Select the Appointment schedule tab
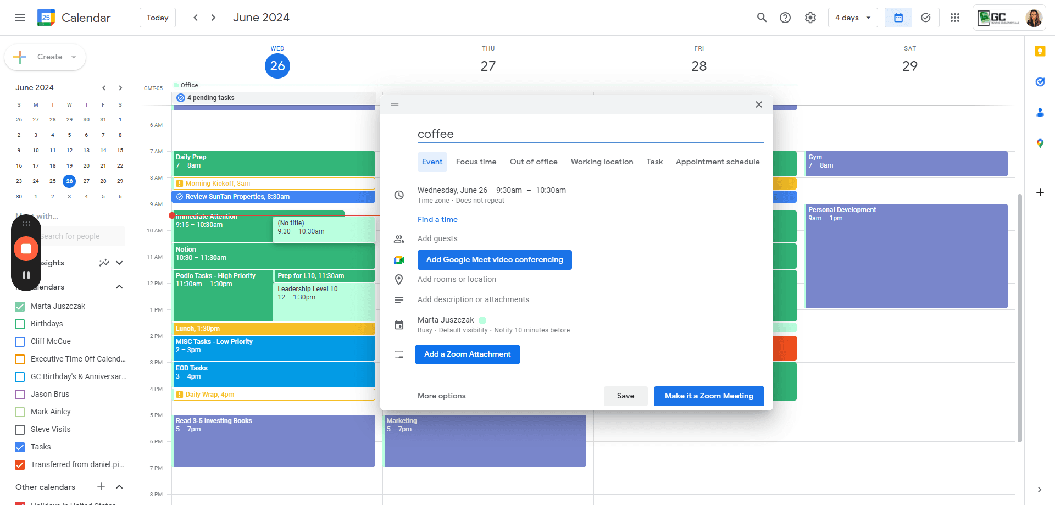Viewport: 1055px width, 505px height. (x=718, y=162)
